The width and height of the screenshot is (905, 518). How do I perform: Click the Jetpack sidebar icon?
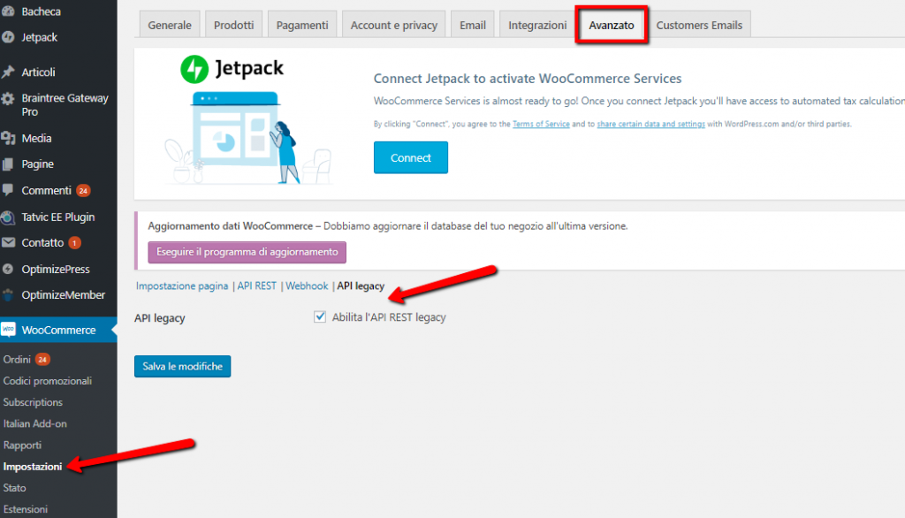[x=8, y=37]
